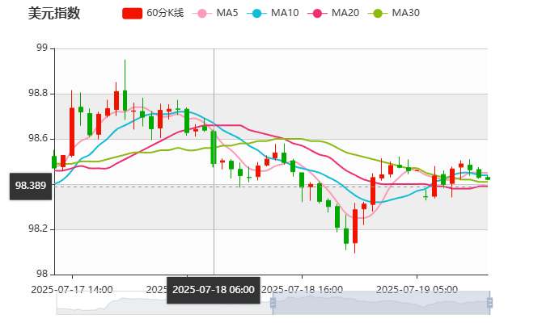Toggle the MA10 line in legend
Image resolution: width=542 pixels, height=323 pixels.
[x=273, y=13]
